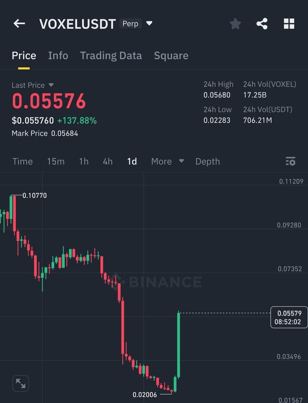This screenshot has height=403, width=308.
Task: Switch to the Info tab
Action: 58,56
